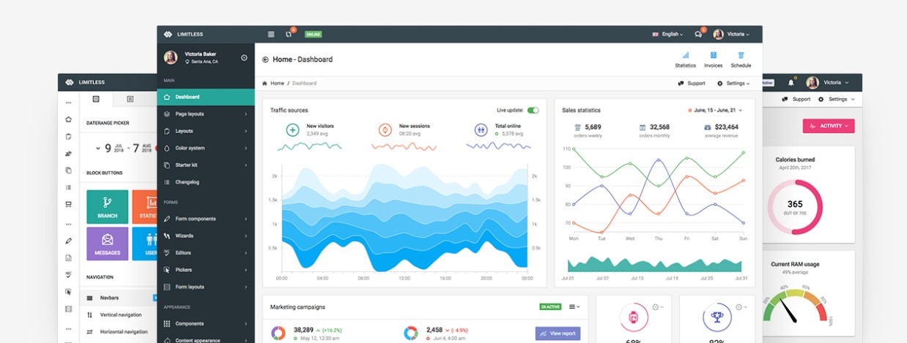The height and width of the screenshot is (343, 907).
Task: Select Dashboard in the sidebar
Action: (x=206, y=97)
